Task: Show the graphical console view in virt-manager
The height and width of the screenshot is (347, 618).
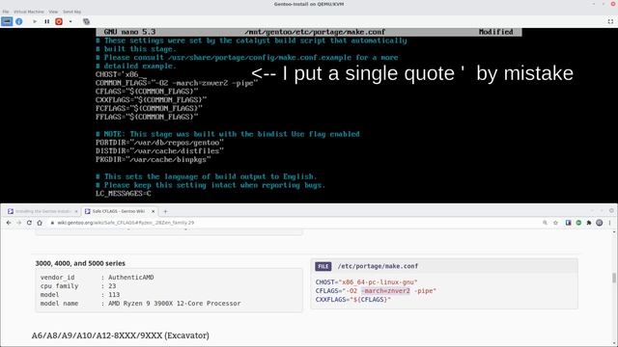Action: [7, 21]
